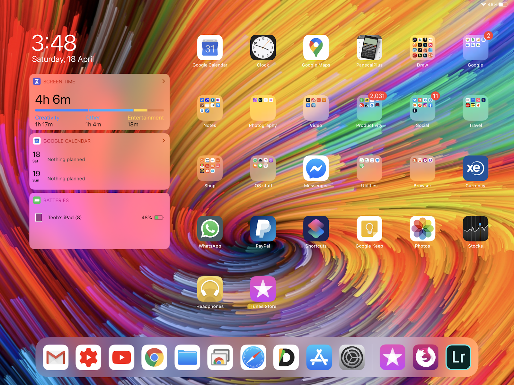The image size is (514, 385).
Task: Open the Browser folder
Action: pos(422,168)
